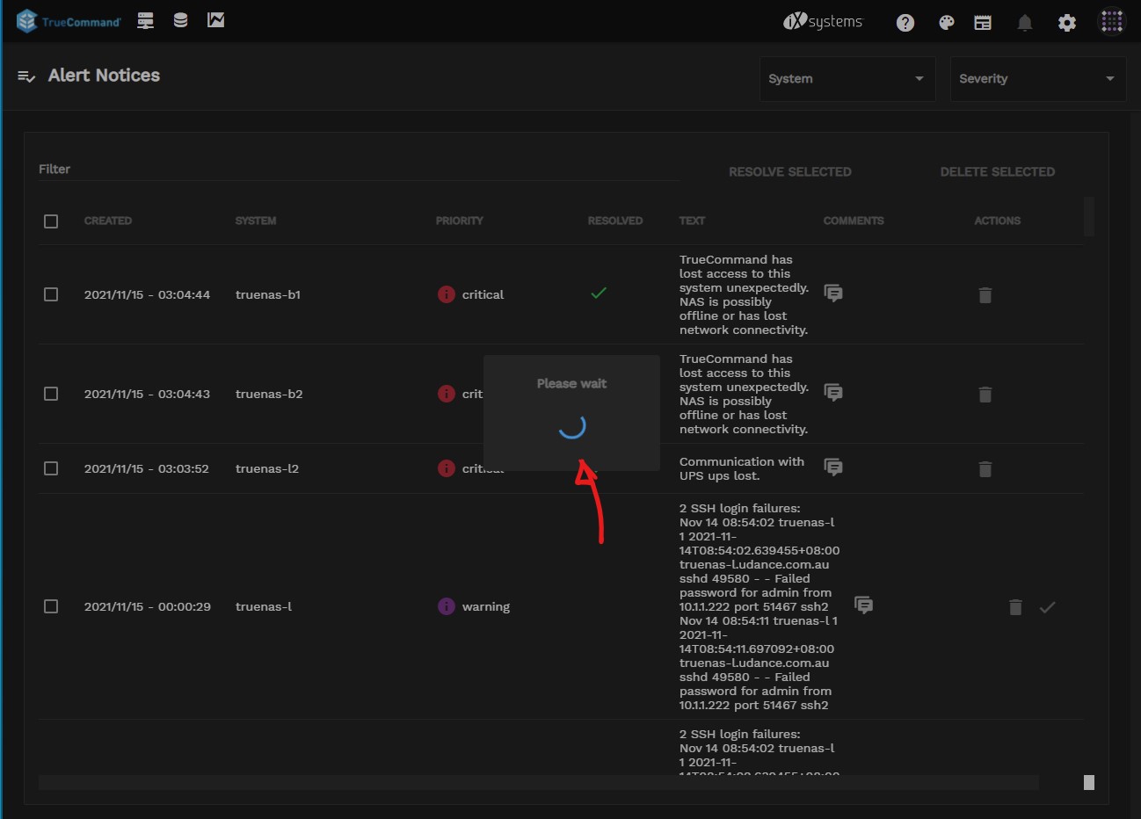Screen dimensions: 1141x819
Task: Open the Severity filter dropdown
Action: (1038, 79)
